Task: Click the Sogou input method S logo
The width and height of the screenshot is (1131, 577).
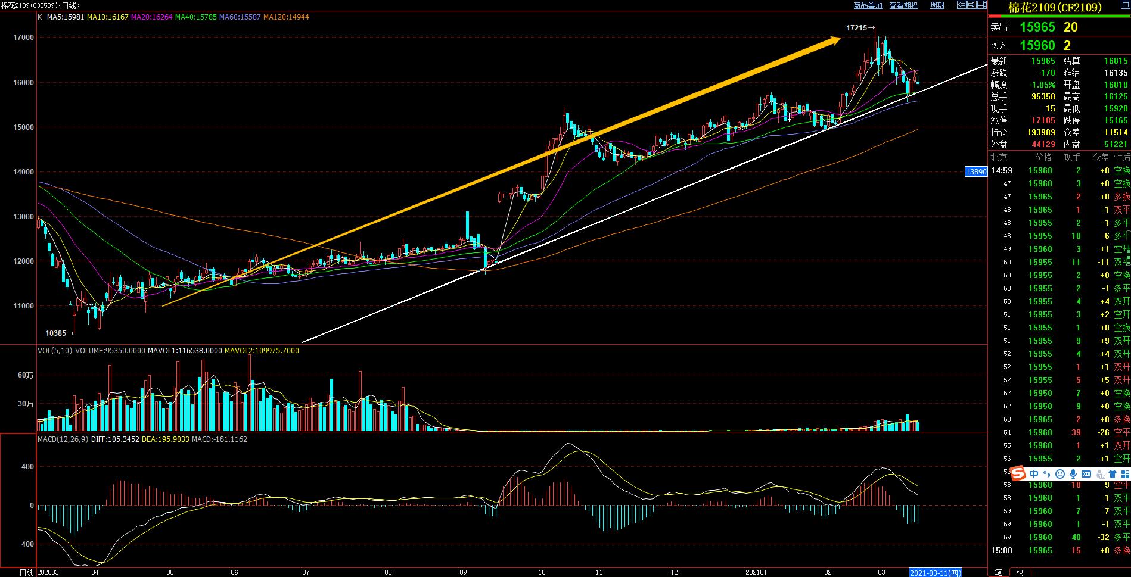Action: [x=1018, y=474]
